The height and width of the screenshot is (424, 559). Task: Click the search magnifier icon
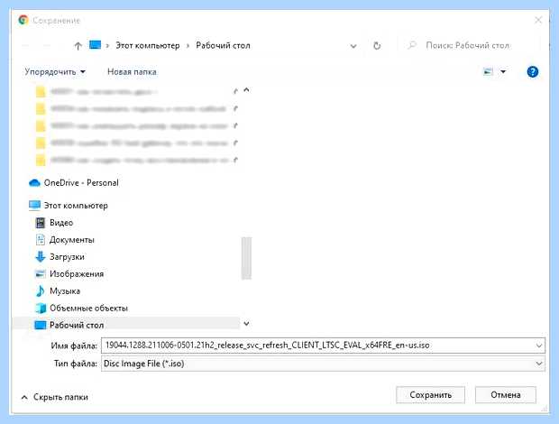click(412, 45)
